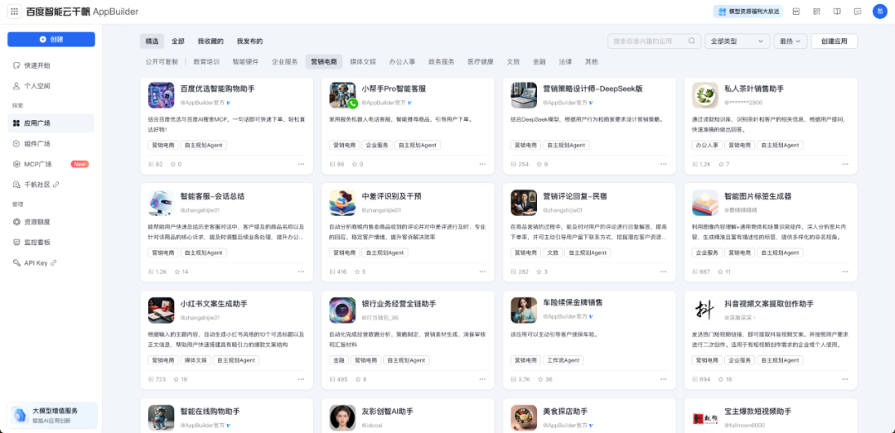Filter category 法律
Screen dimensions: 895x433
point(566,61)
